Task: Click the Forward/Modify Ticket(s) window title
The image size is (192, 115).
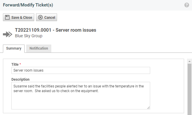Action: tap(28, 5)
